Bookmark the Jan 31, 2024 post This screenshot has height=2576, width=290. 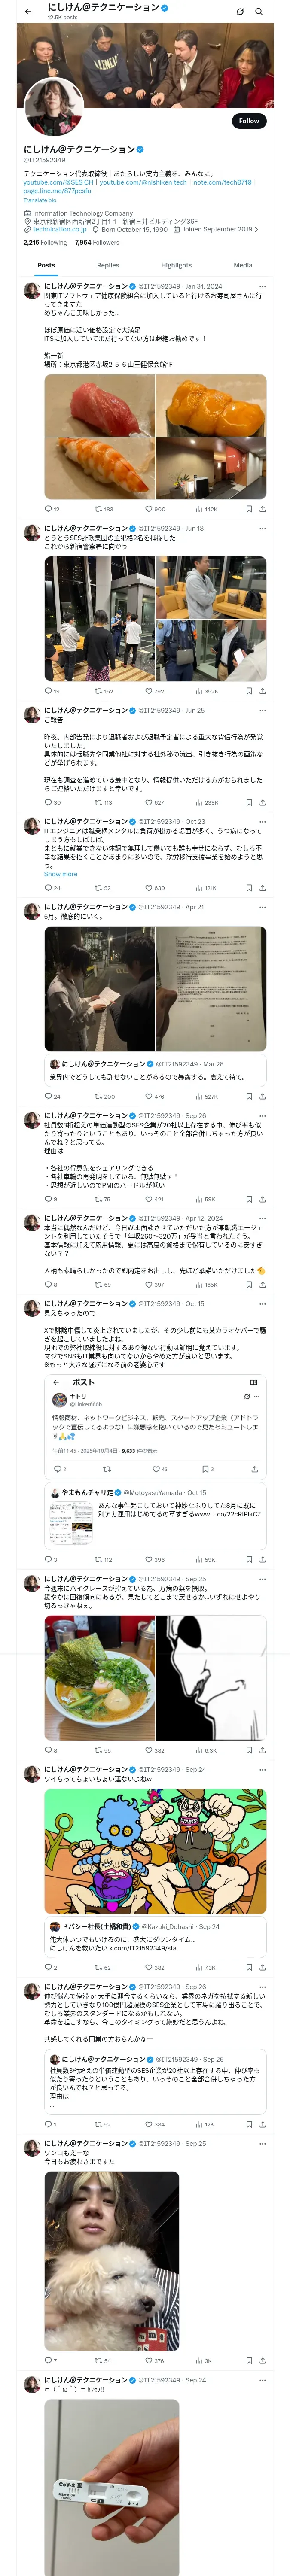[249, 509]
